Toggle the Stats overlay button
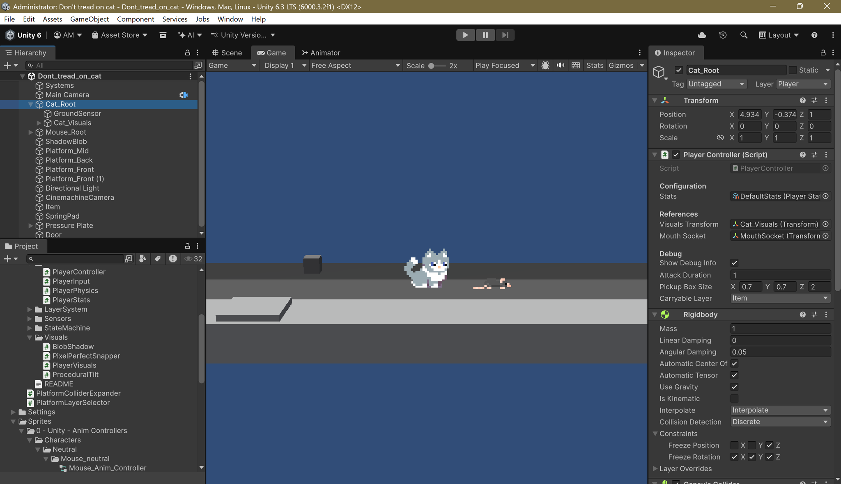841x484 pixels. tap(595, 66)
